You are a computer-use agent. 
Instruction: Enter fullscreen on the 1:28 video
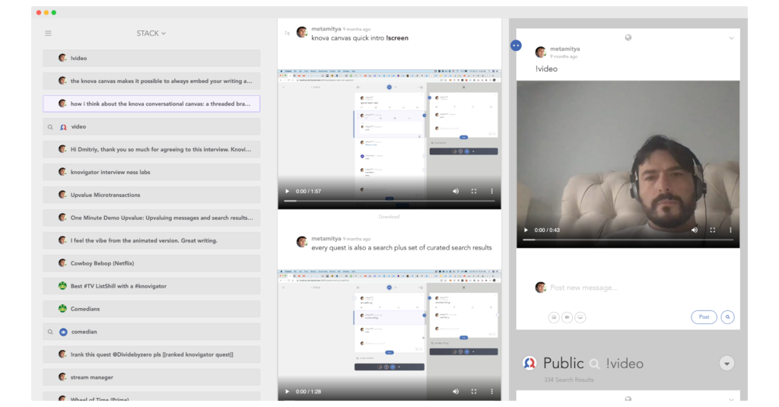[474, 392]
